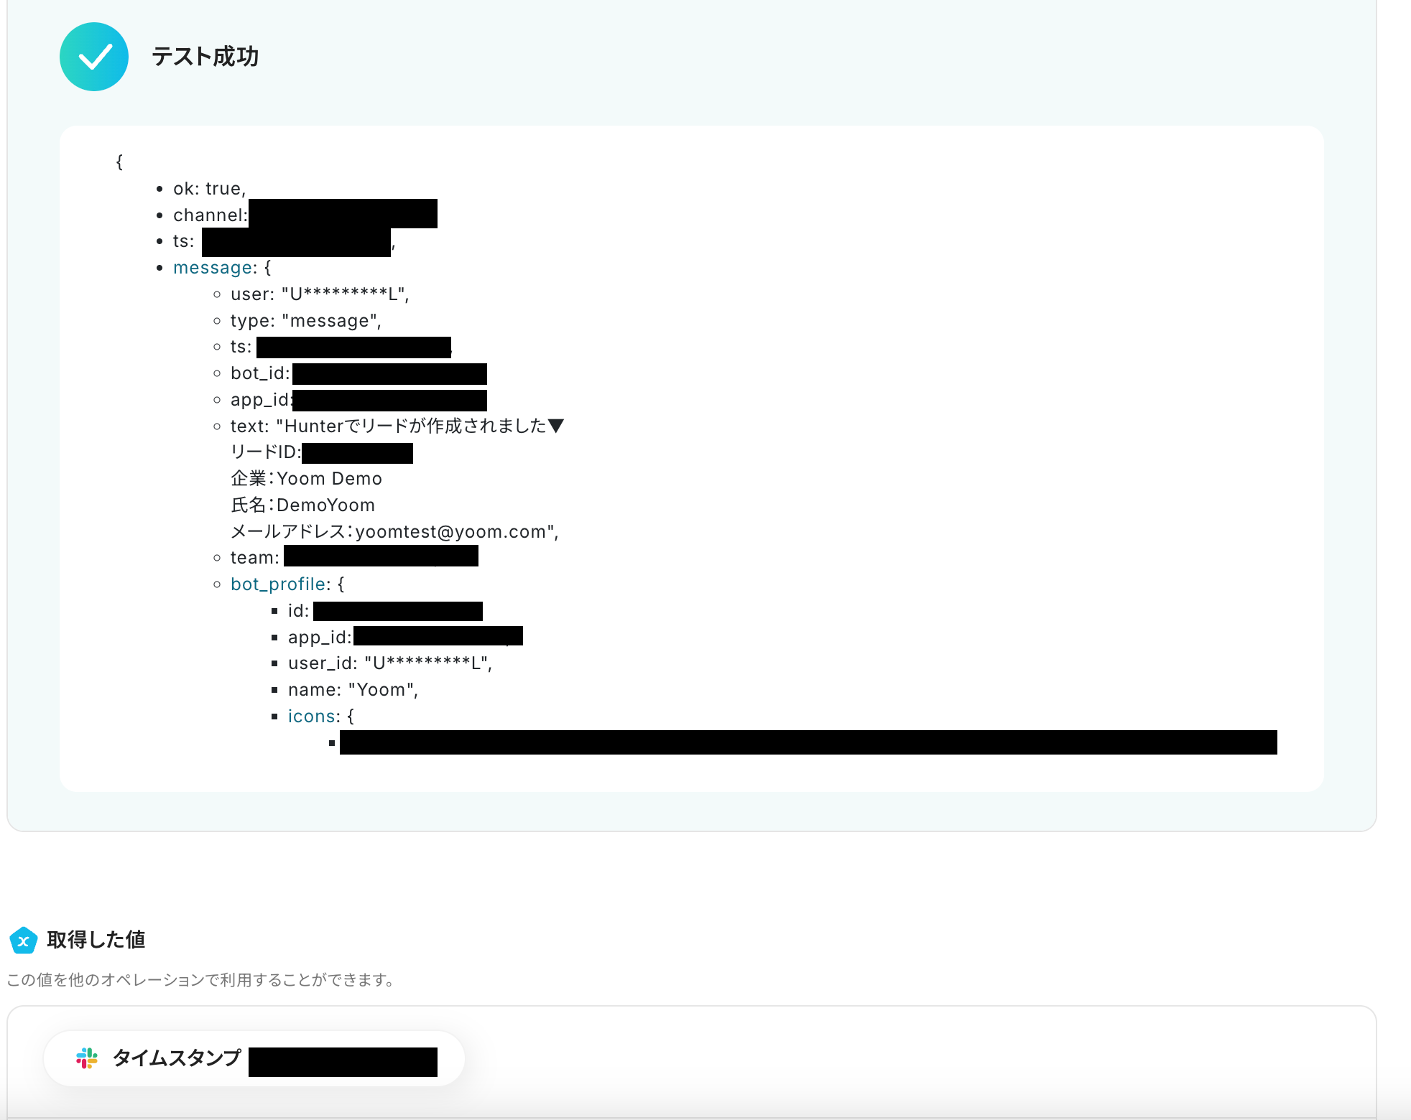Click the 'name: "Yoom",' line

tap(353, 690)
